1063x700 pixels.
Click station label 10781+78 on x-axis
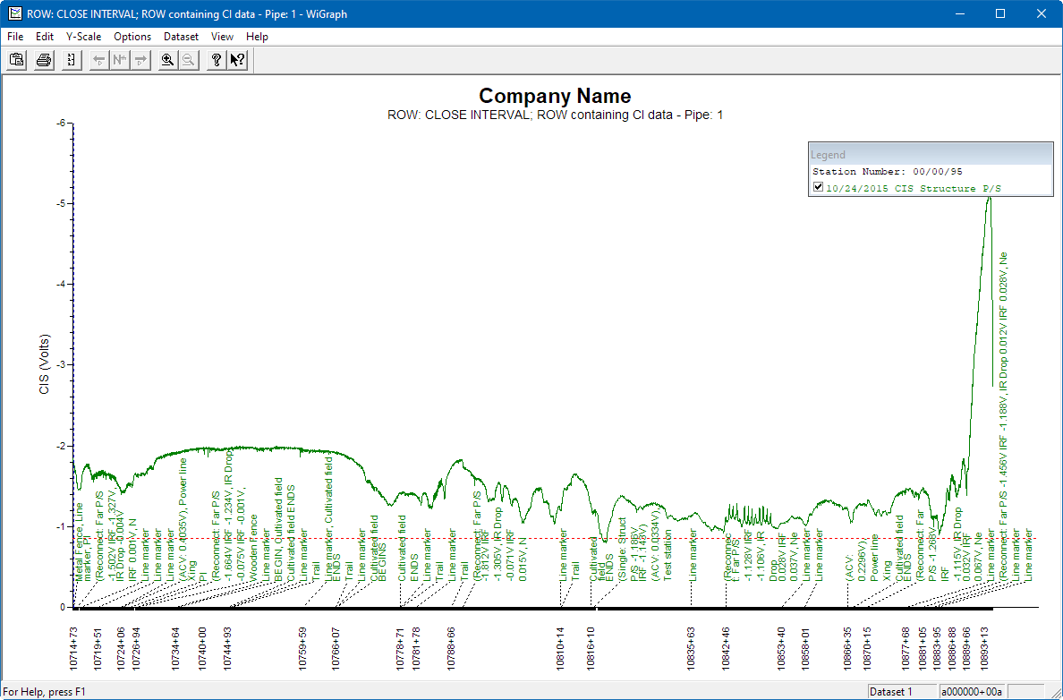point(415,648)
